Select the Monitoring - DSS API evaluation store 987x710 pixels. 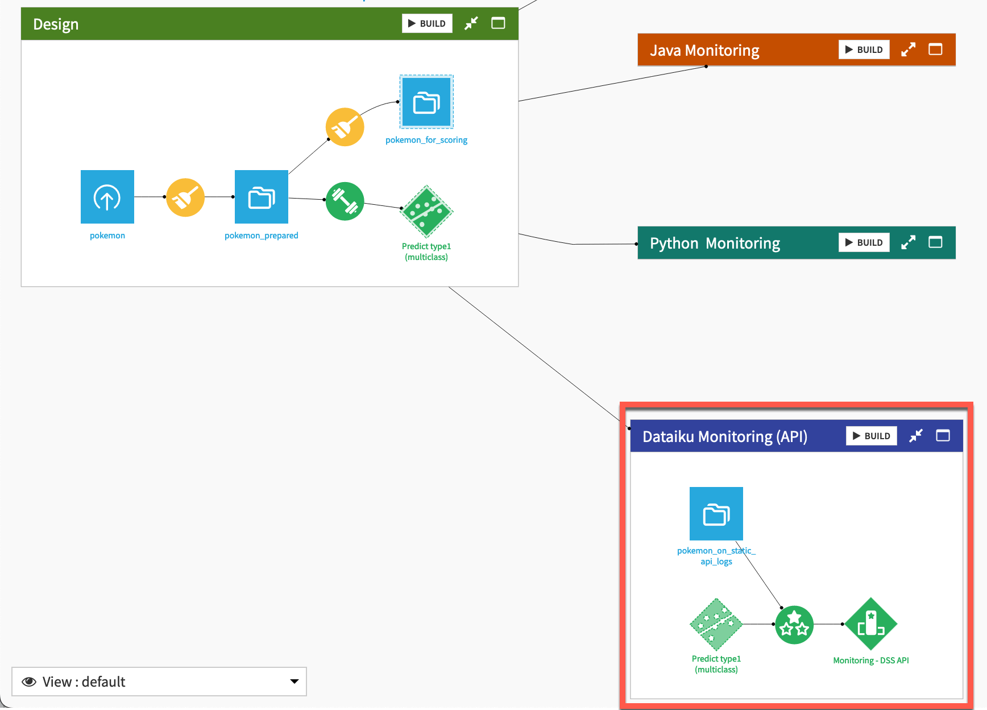pyautogui.click(x=871, y=624)
